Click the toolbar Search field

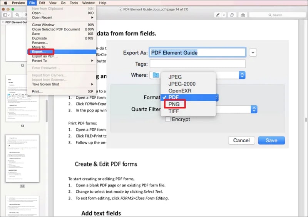(x=277, y=15)
